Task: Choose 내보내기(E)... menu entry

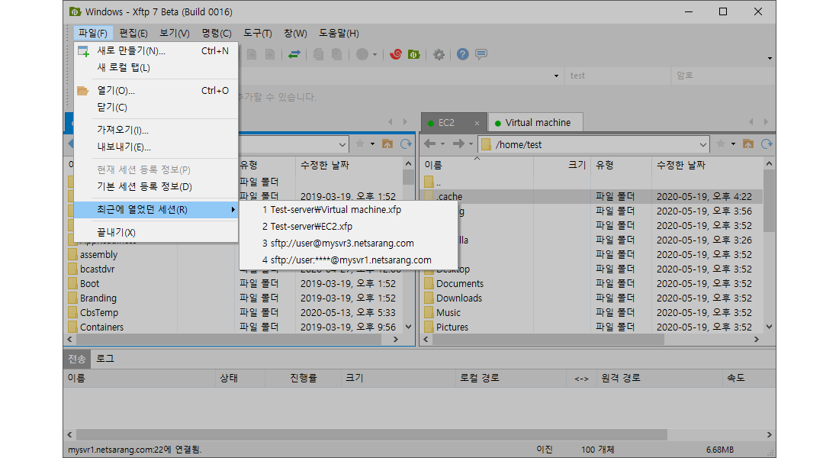Action: coord(156,147)
